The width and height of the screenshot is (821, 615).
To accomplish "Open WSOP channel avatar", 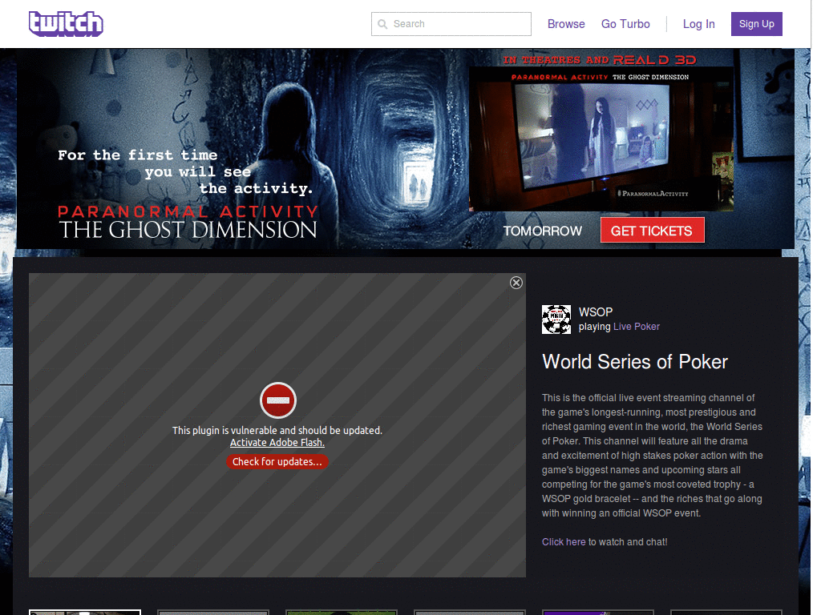I will 556,320.
